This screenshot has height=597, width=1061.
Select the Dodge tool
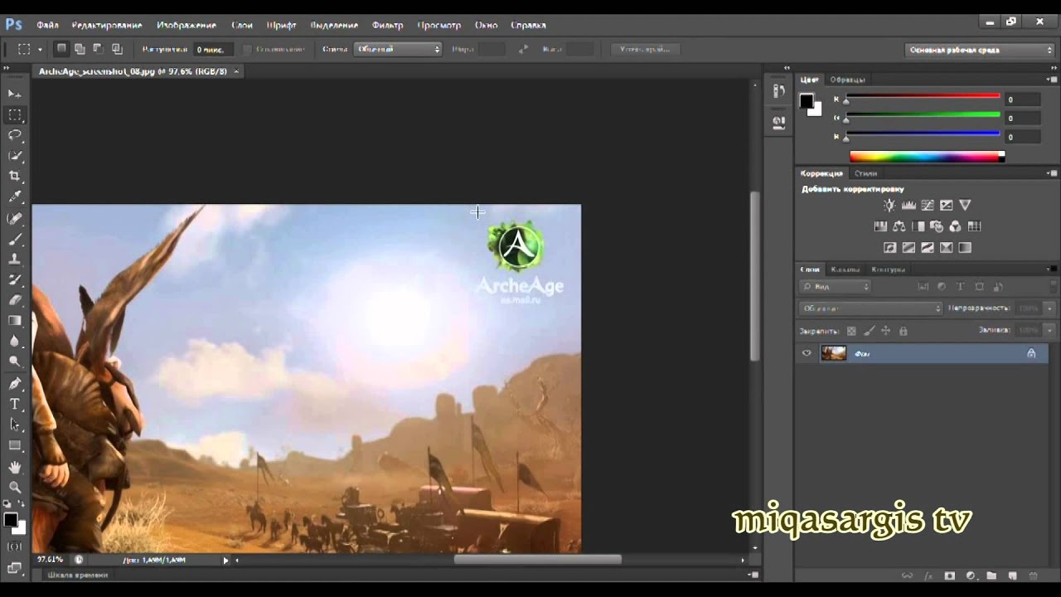click(15, 362)
